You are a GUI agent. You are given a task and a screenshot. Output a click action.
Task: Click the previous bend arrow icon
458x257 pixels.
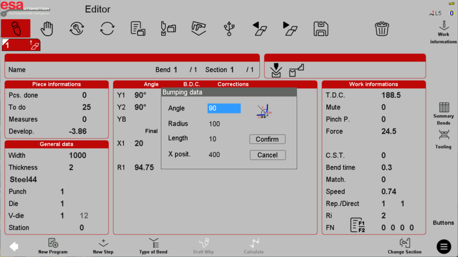click(260, 29)
